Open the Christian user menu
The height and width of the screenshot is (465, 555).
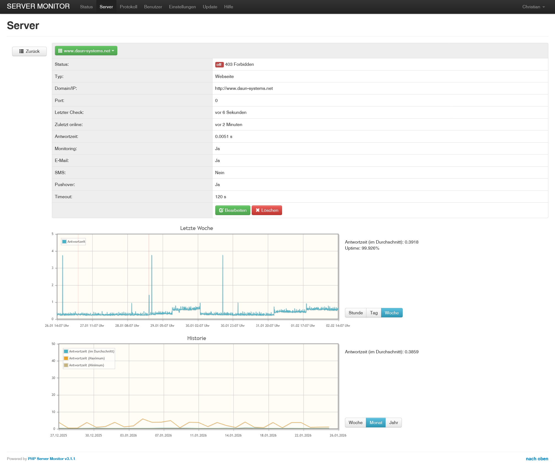[x=533, y=7]
